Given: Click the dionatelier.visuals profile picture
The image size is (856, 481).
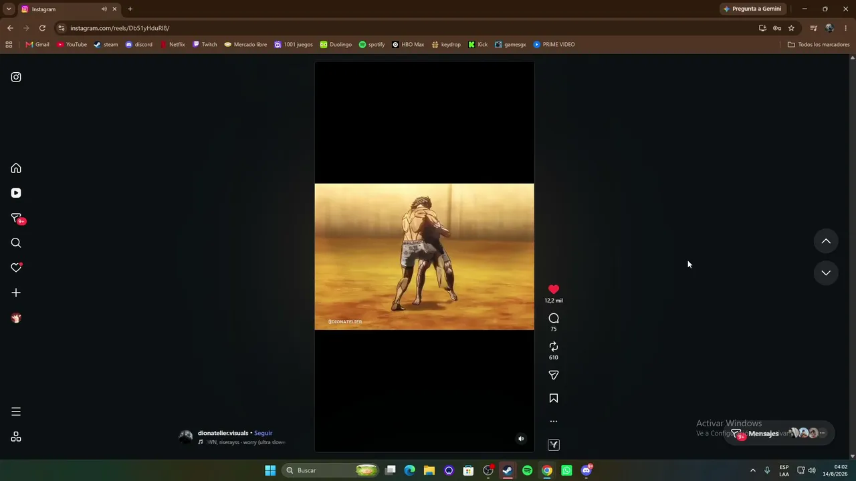Looking at the screenshot, I should click(x=186, y=437).
